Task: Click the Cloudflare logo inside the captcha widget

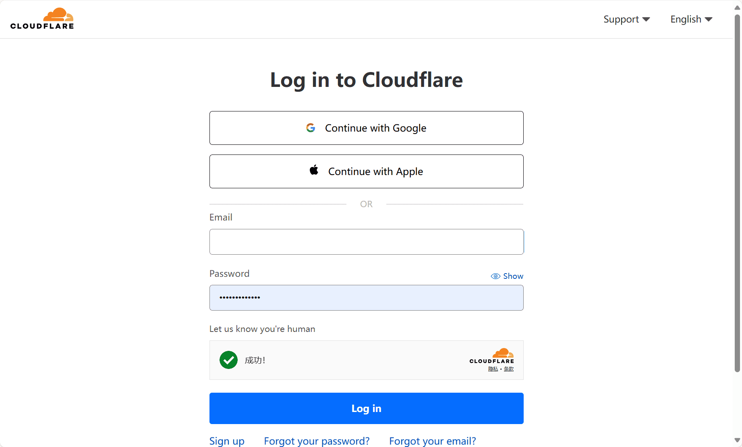Action: (491, 356)
